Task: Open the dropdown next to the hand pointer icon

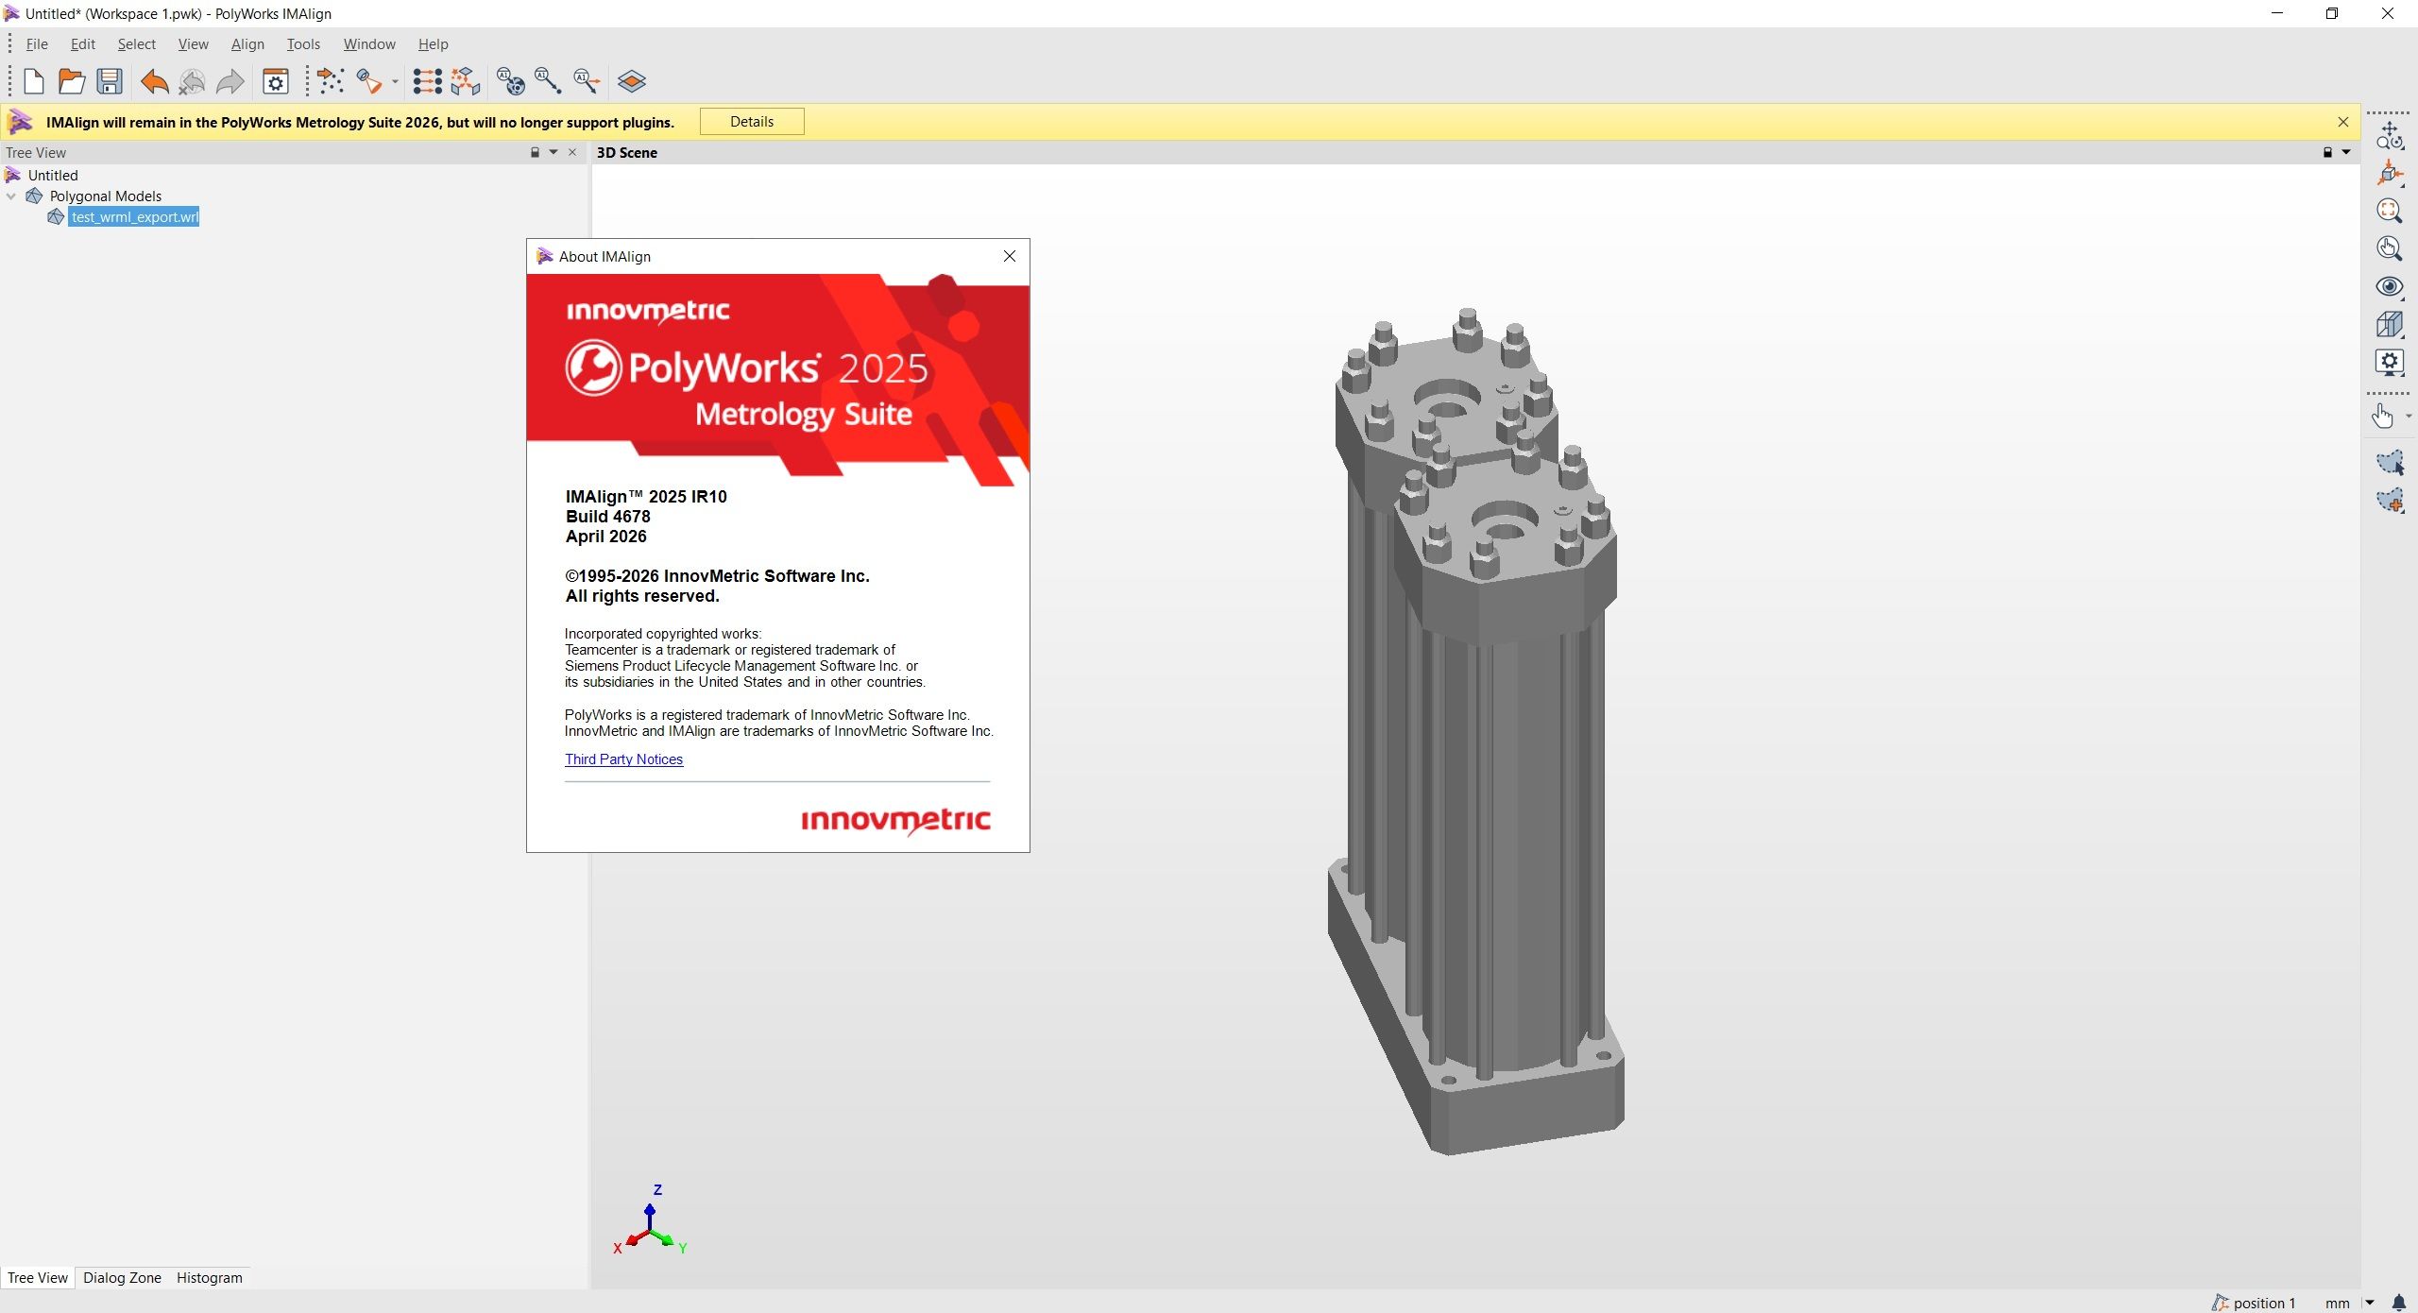Action: click(2409, 417)
